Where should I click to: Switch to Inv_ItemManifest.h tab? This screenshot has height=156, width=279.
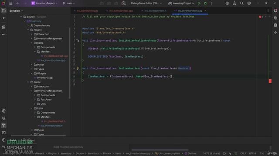point(86,11)
